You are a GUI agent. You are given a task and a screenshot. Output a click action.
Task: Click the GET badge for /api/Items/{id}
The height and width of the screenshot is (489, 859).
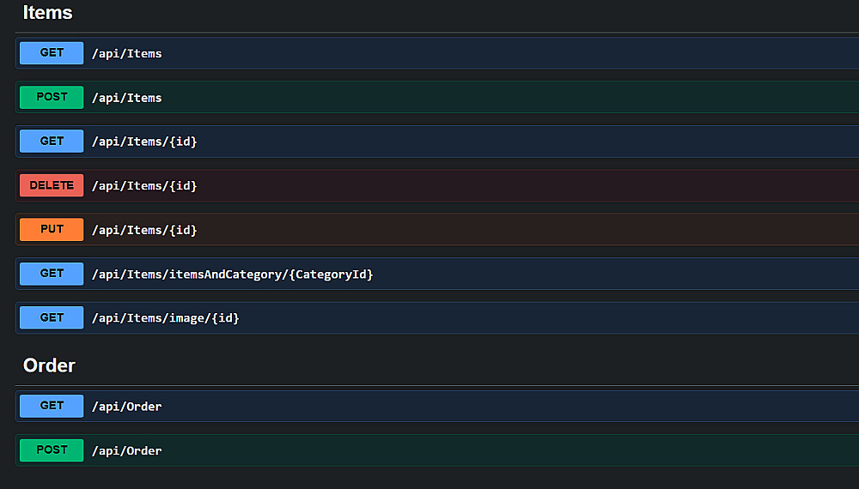pyautogui.click(x=52, y=142)
